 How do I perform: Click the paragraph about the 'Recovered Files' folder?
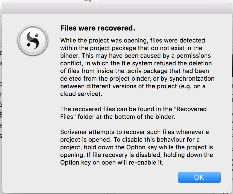tap(133, 113)
